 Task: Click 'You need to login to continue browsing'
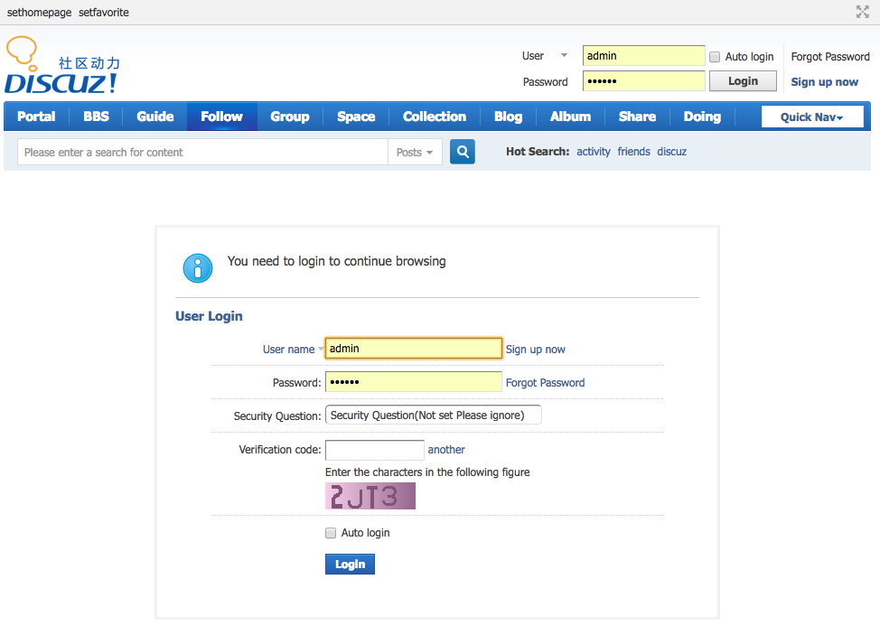point(337,261)
